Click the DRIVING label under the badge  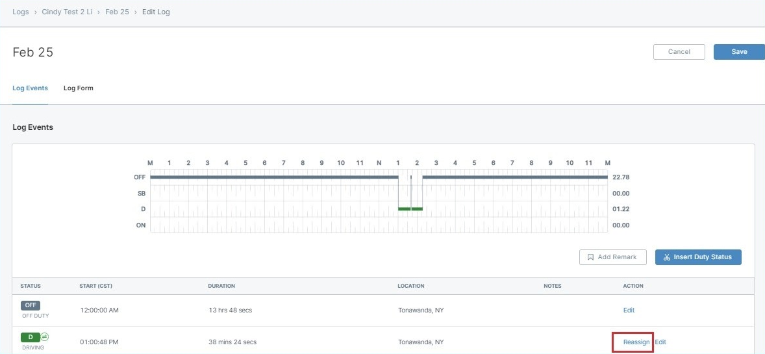(x=33, y=348)
